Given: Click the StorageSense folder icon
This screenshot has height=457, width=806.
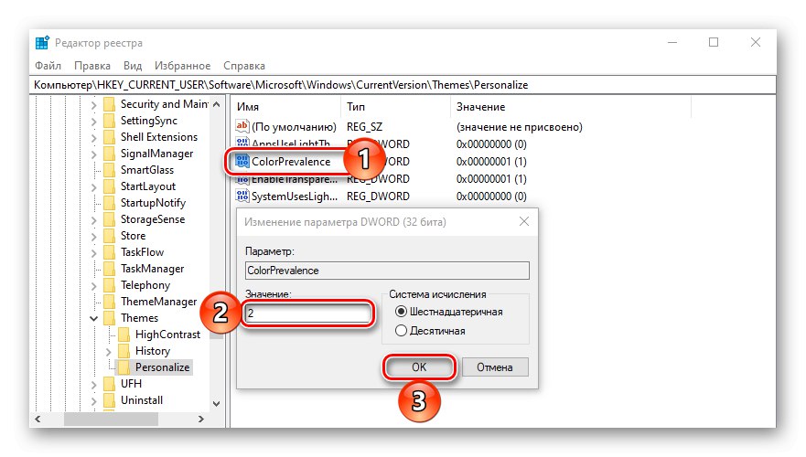Looking at the screenshot, I should tap(109, 219).
